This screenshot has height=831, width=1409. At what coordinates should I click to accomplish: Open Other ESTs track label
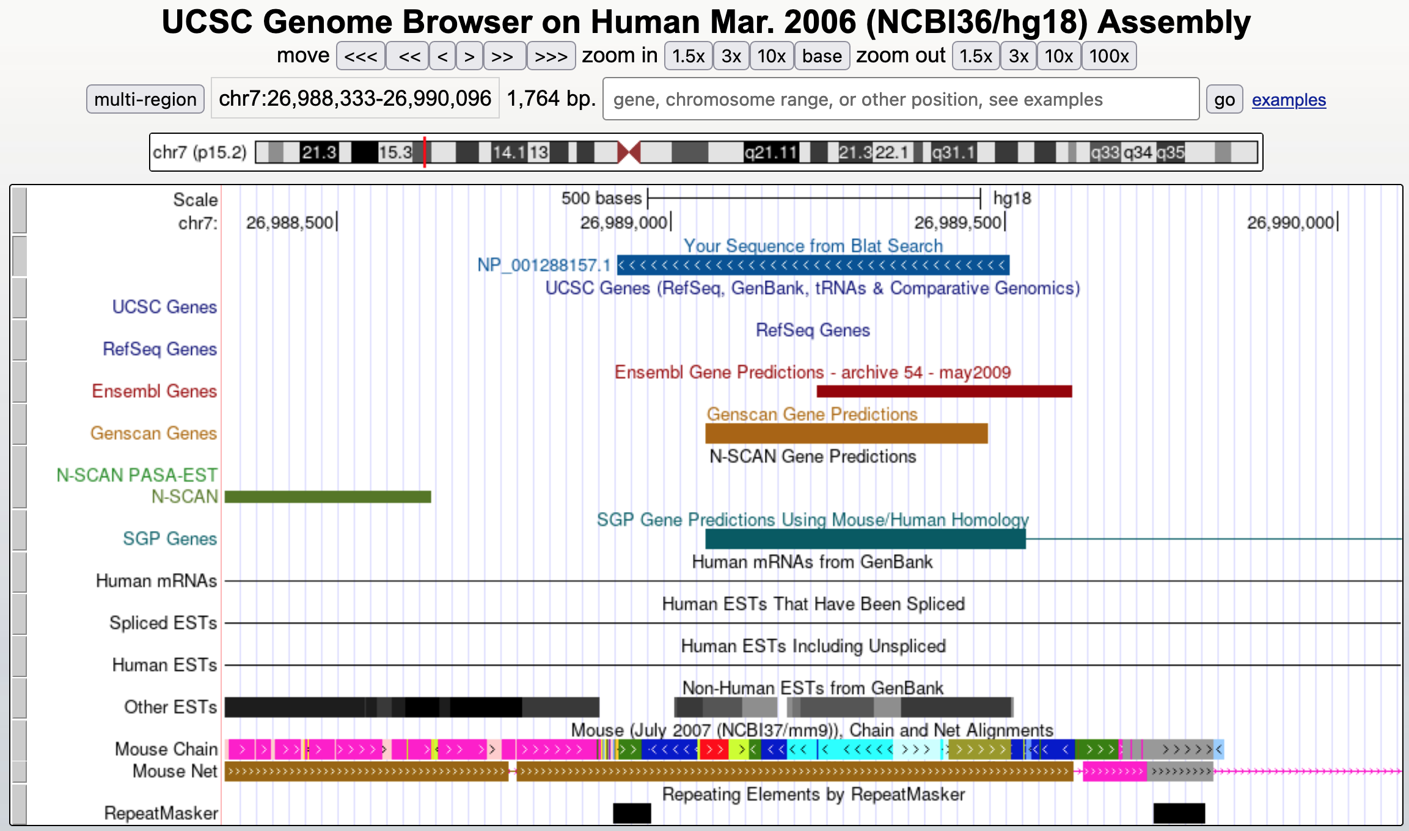(170, 707)
